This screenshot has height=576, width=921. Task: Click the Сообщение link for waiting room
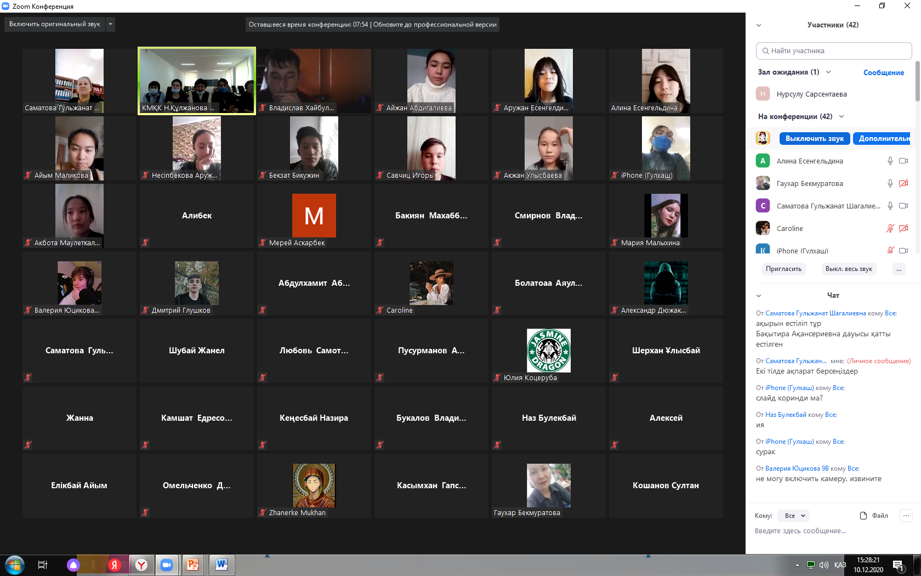(x=883, y=72)
